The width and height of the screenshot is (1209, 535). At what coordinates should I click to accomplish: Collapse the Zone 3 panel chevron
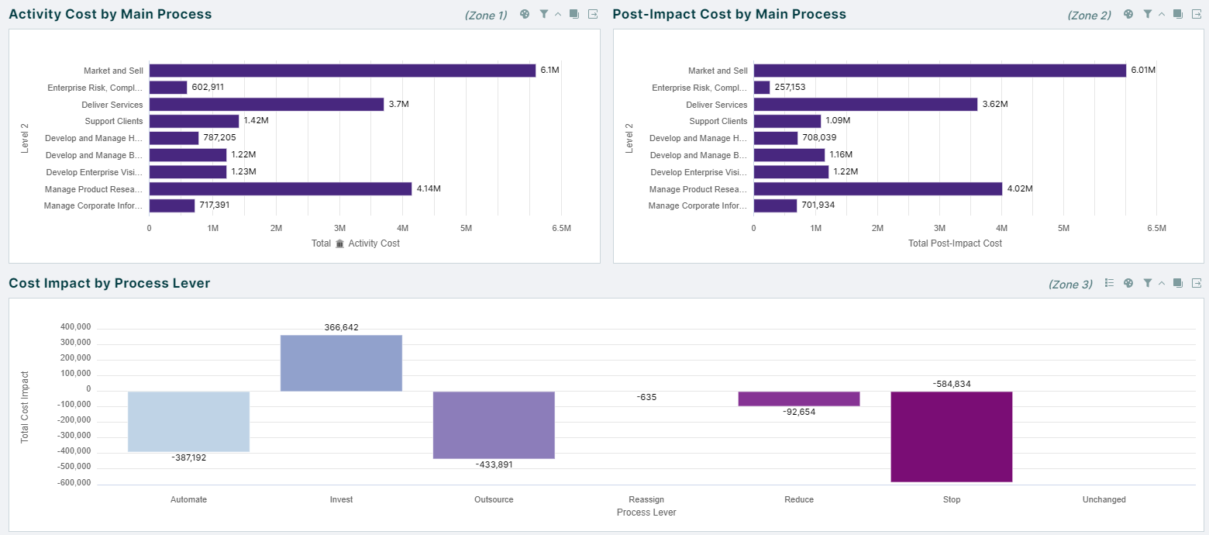1161,284
